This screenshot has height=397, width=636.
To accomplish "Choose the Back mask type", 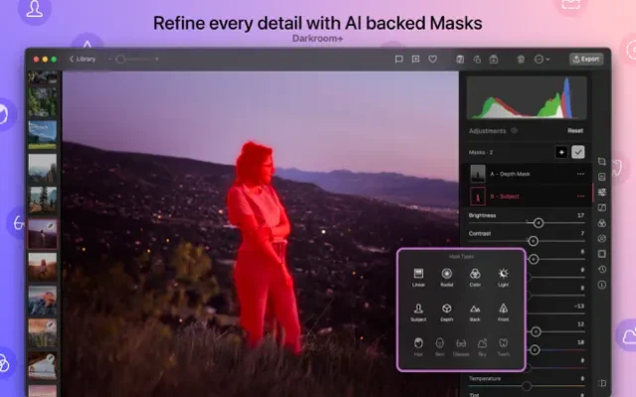I will 475,313.
